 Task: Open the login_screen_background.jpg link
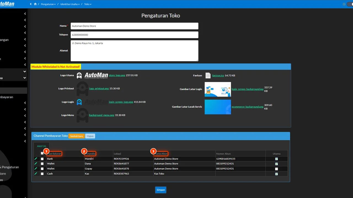click(x=248, y=89)
